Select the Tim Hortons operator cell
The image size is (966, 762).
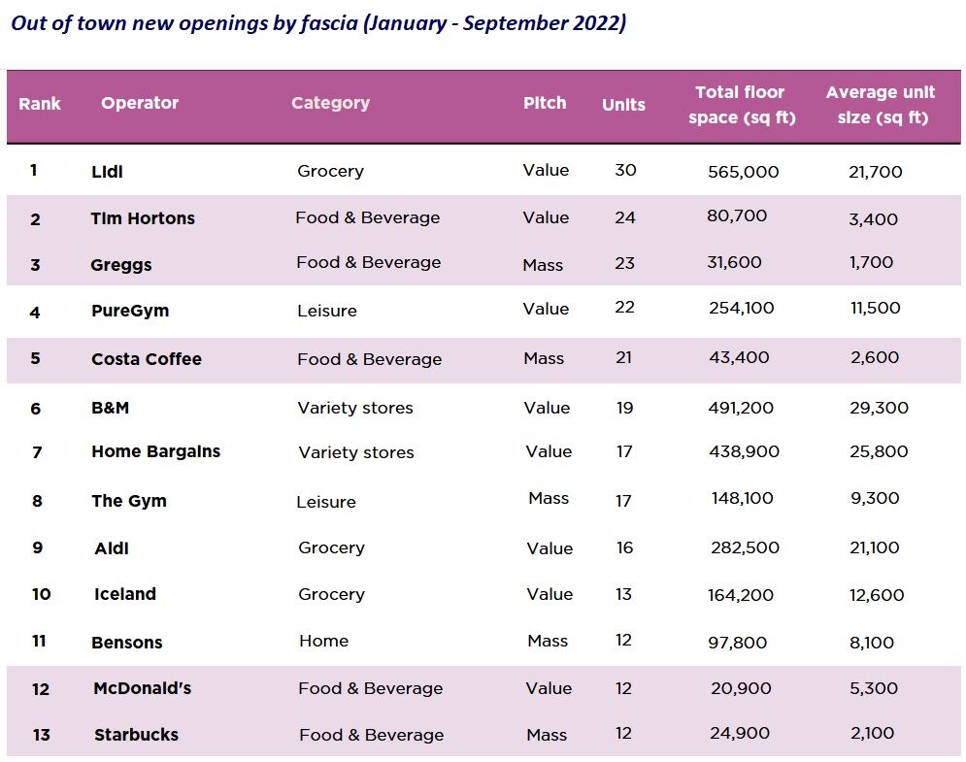[x=143, y=218]
